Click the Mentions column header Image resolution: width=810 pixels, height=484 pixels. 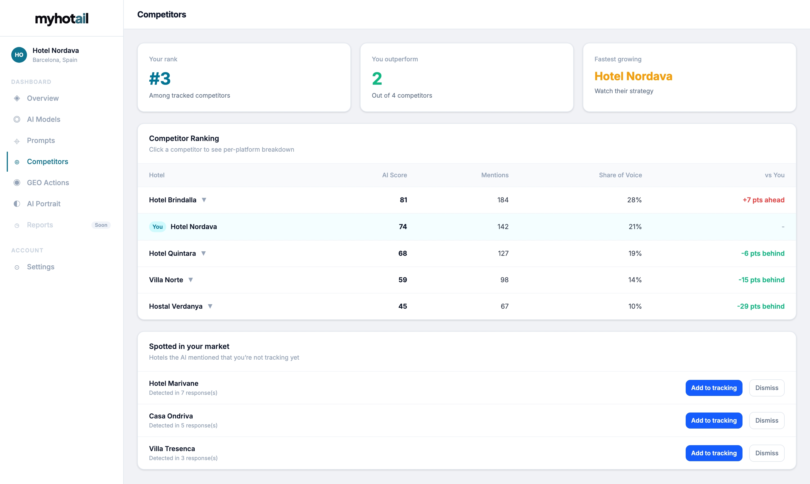pos(495,175)
